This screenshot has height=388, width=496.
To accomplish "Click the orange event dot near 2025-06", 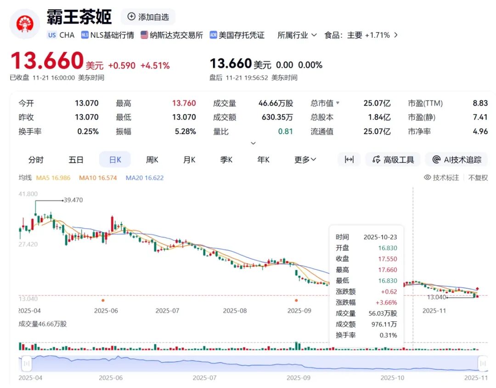I will pos(103,300).
